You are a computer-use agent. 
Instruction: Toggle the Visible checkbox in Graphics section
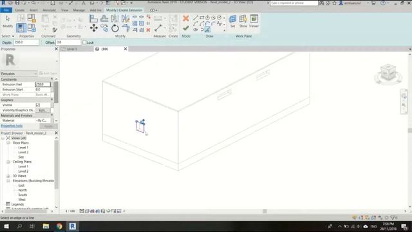click(38, 105)
